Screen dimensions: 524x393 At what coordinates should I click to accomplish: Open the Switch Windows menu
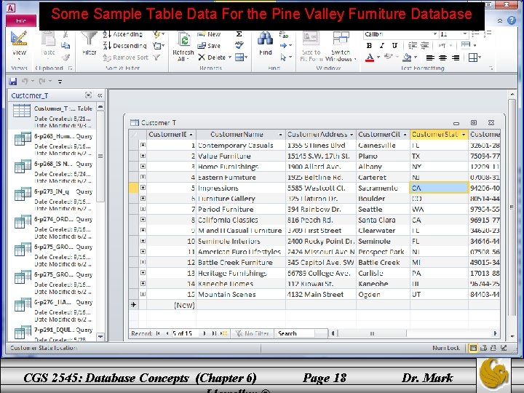click(x=341, y=46)
